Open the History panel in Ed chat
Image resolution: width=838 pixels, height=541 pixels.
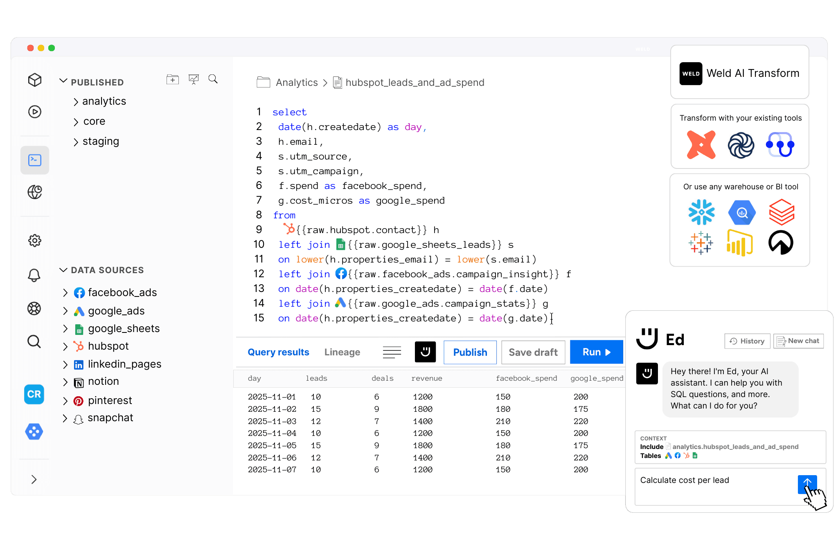(747, 341)
